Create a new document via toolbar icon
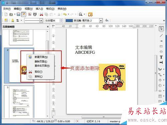The image size is (167, 125). coord(6,14)
